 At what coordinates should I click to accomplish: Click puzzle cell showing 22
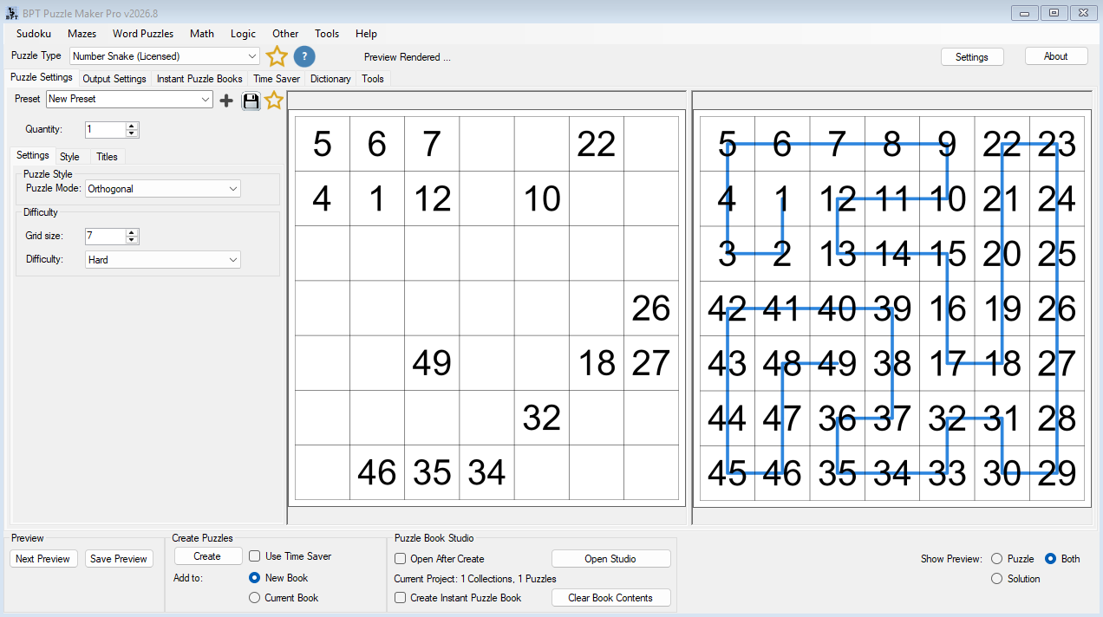coord(597,144)
